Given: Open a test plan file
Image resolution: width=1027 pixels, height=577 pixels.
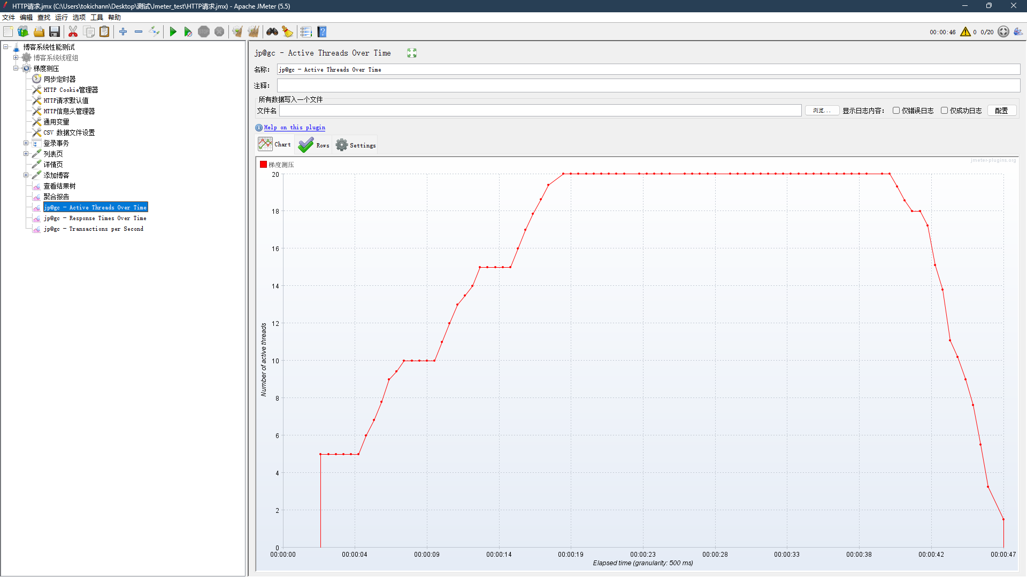Looking at the screenshot, I should [x=39, y=32].
